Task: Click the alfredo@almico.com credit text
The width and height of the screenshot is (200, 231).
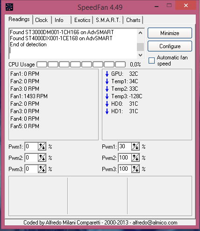Action: coord(155,223)
